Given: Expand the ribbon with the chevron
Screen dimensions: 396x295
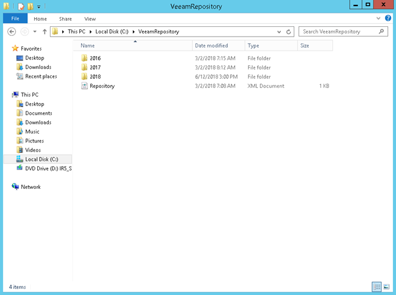Looking at the screenshot, I should [x=378, y=18].
